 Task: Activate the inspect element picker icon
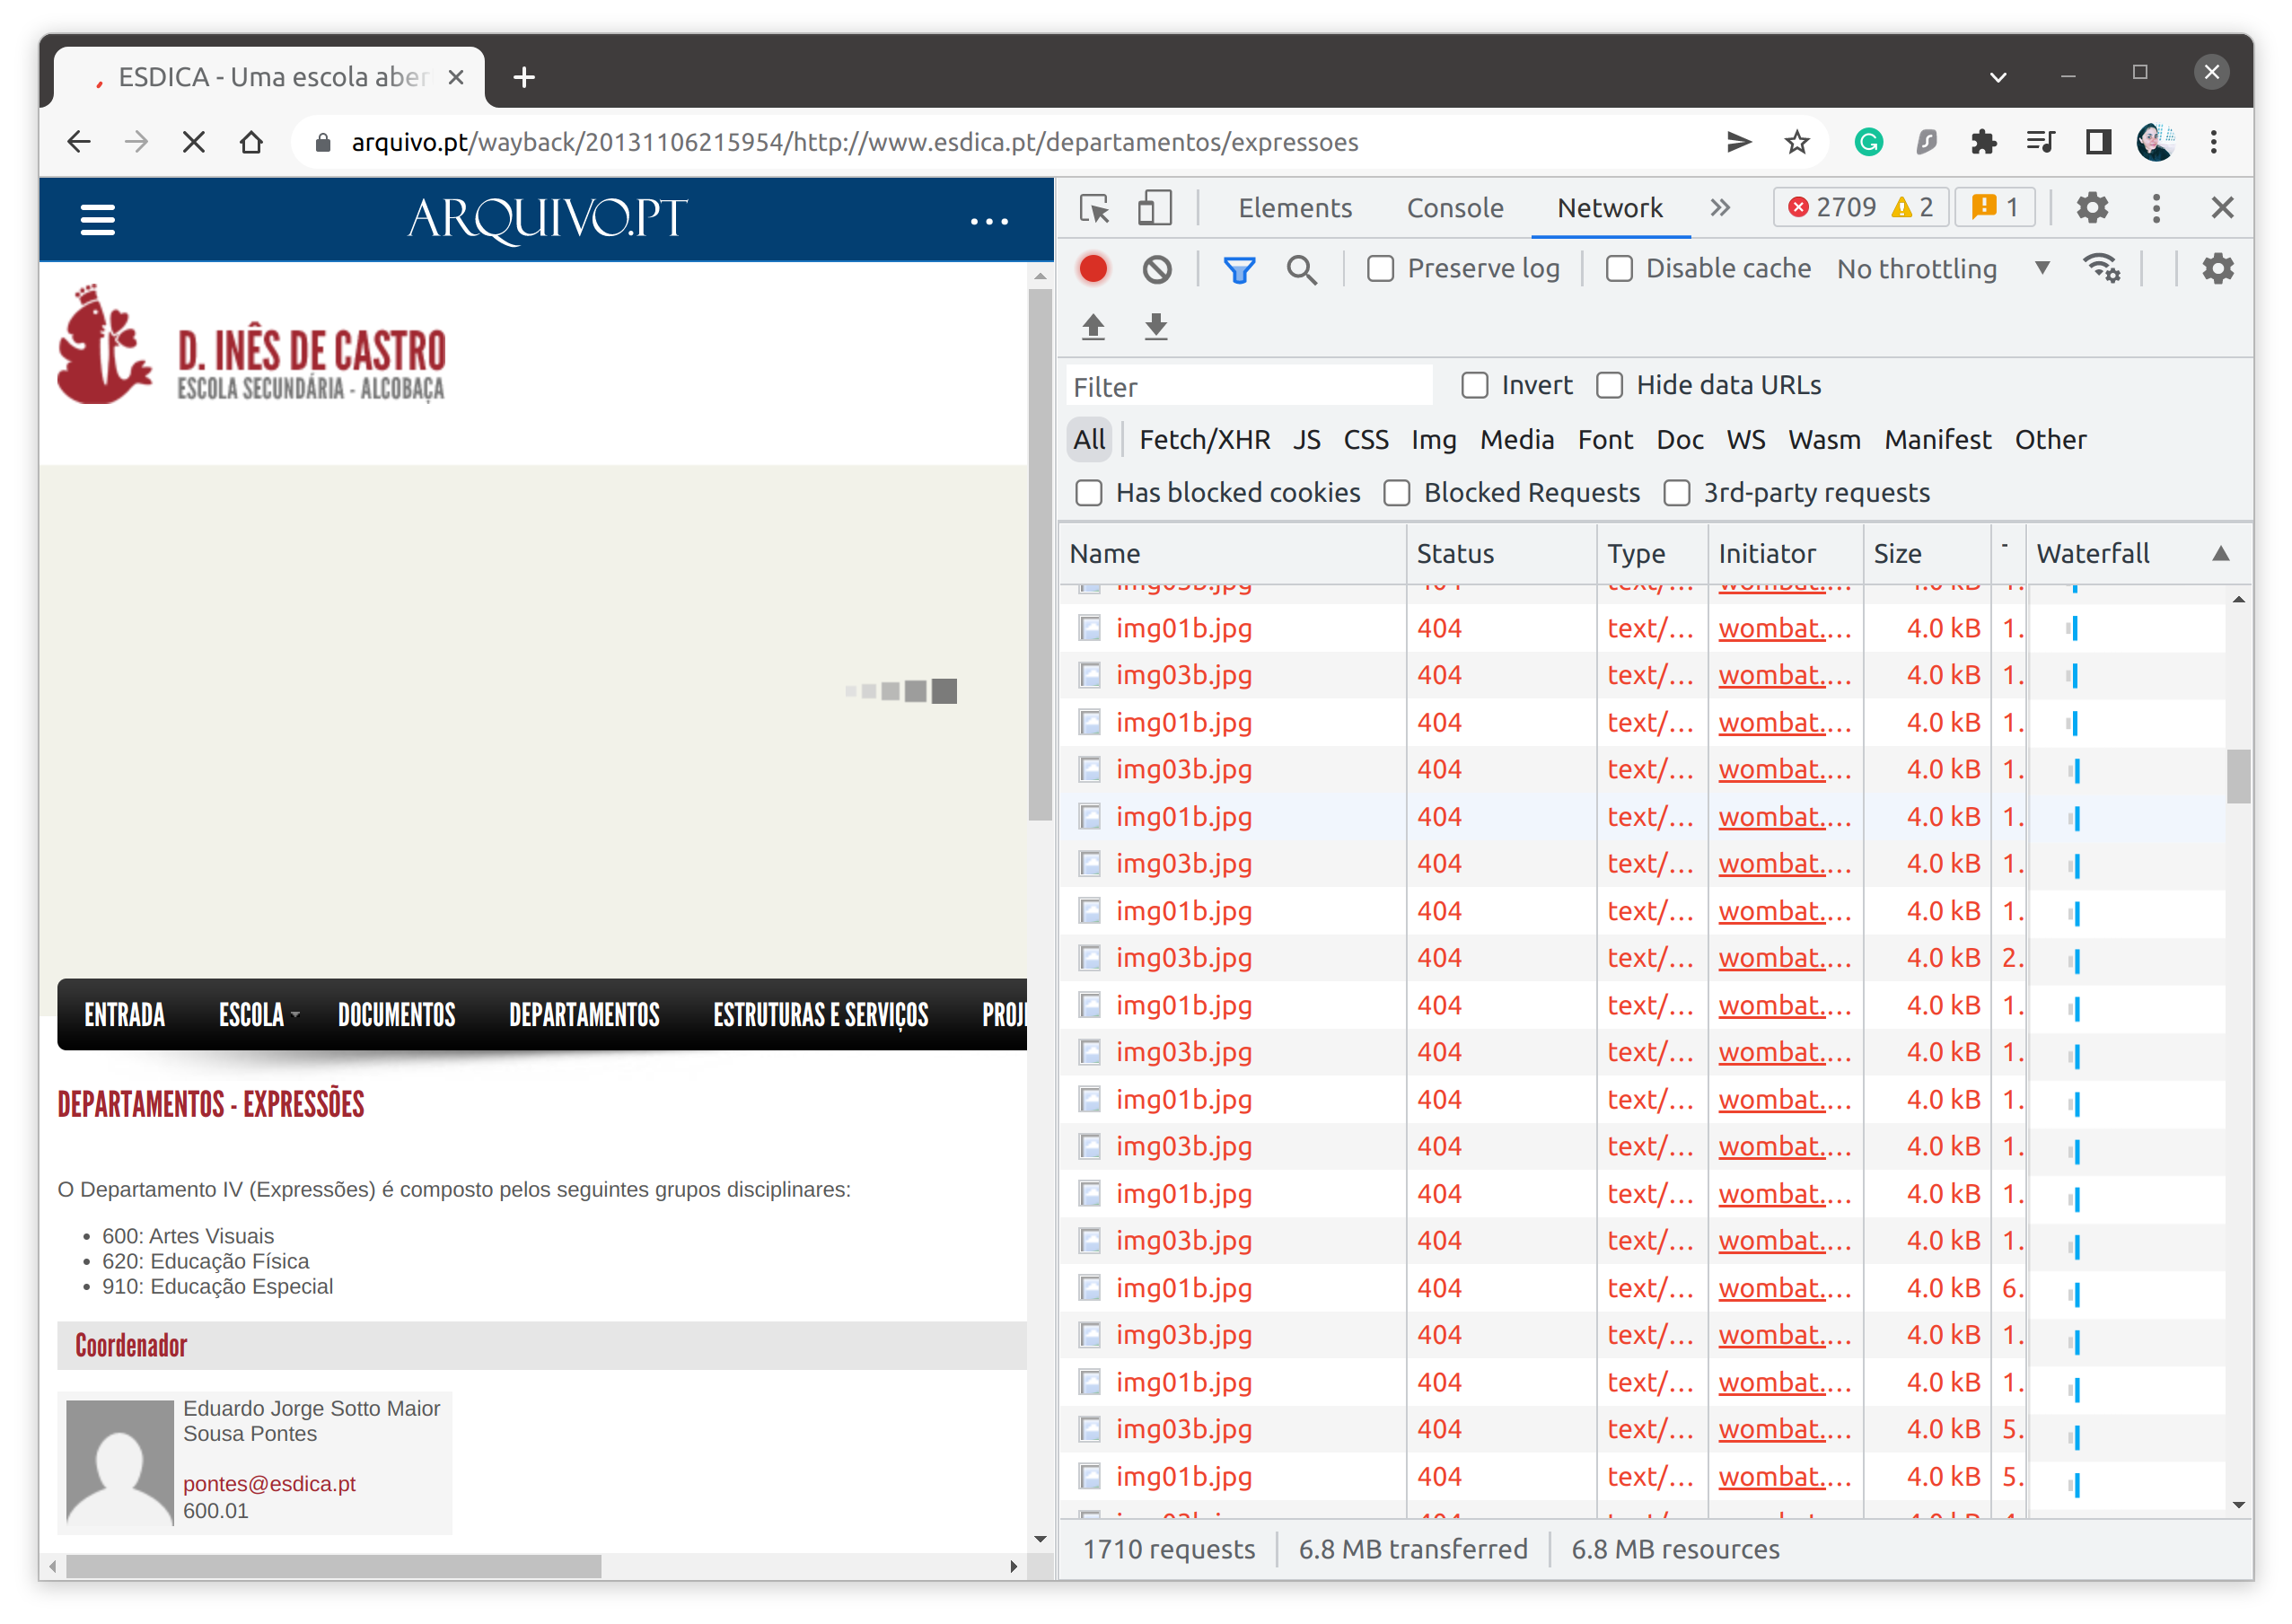tap(1094, 208)
